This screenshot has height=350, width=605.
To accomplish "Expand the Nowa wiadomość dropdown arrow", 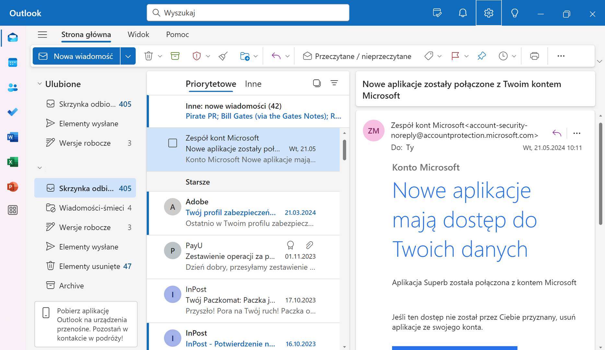I will pyautogui.click(x=128, y=56).
